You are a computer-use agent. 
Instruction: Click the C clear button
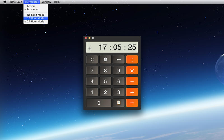[92, 59]
